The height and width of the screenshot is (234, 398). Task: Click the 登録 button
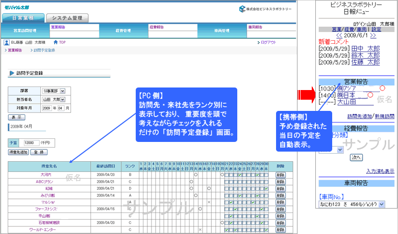39,152
